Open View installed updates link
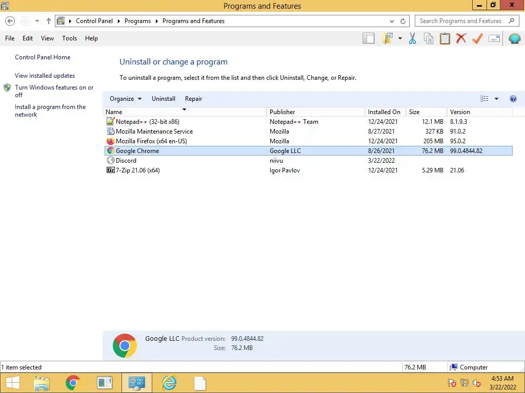 45,76
